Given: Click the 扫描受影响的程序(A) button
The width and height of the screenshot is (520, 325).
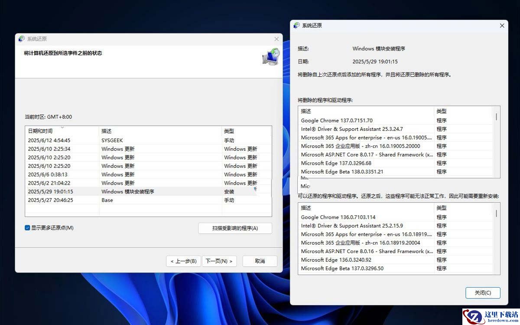Looking at the screenshot, I should [x=235, y=228].
